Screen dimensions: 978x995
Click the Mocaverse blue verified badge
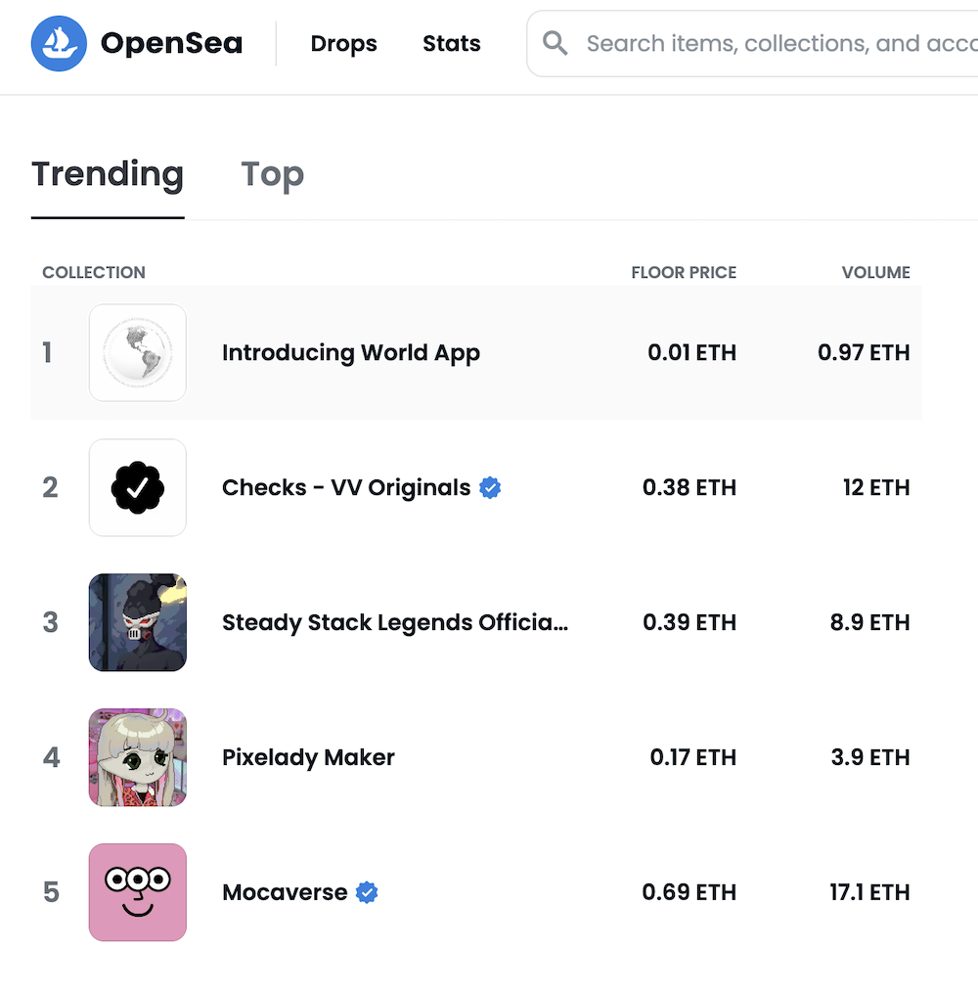[x=367, y=892]
